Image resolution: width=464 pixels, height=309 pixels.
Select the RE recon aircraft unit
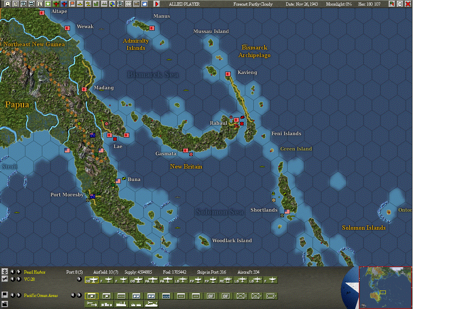(x=226, y=280)
